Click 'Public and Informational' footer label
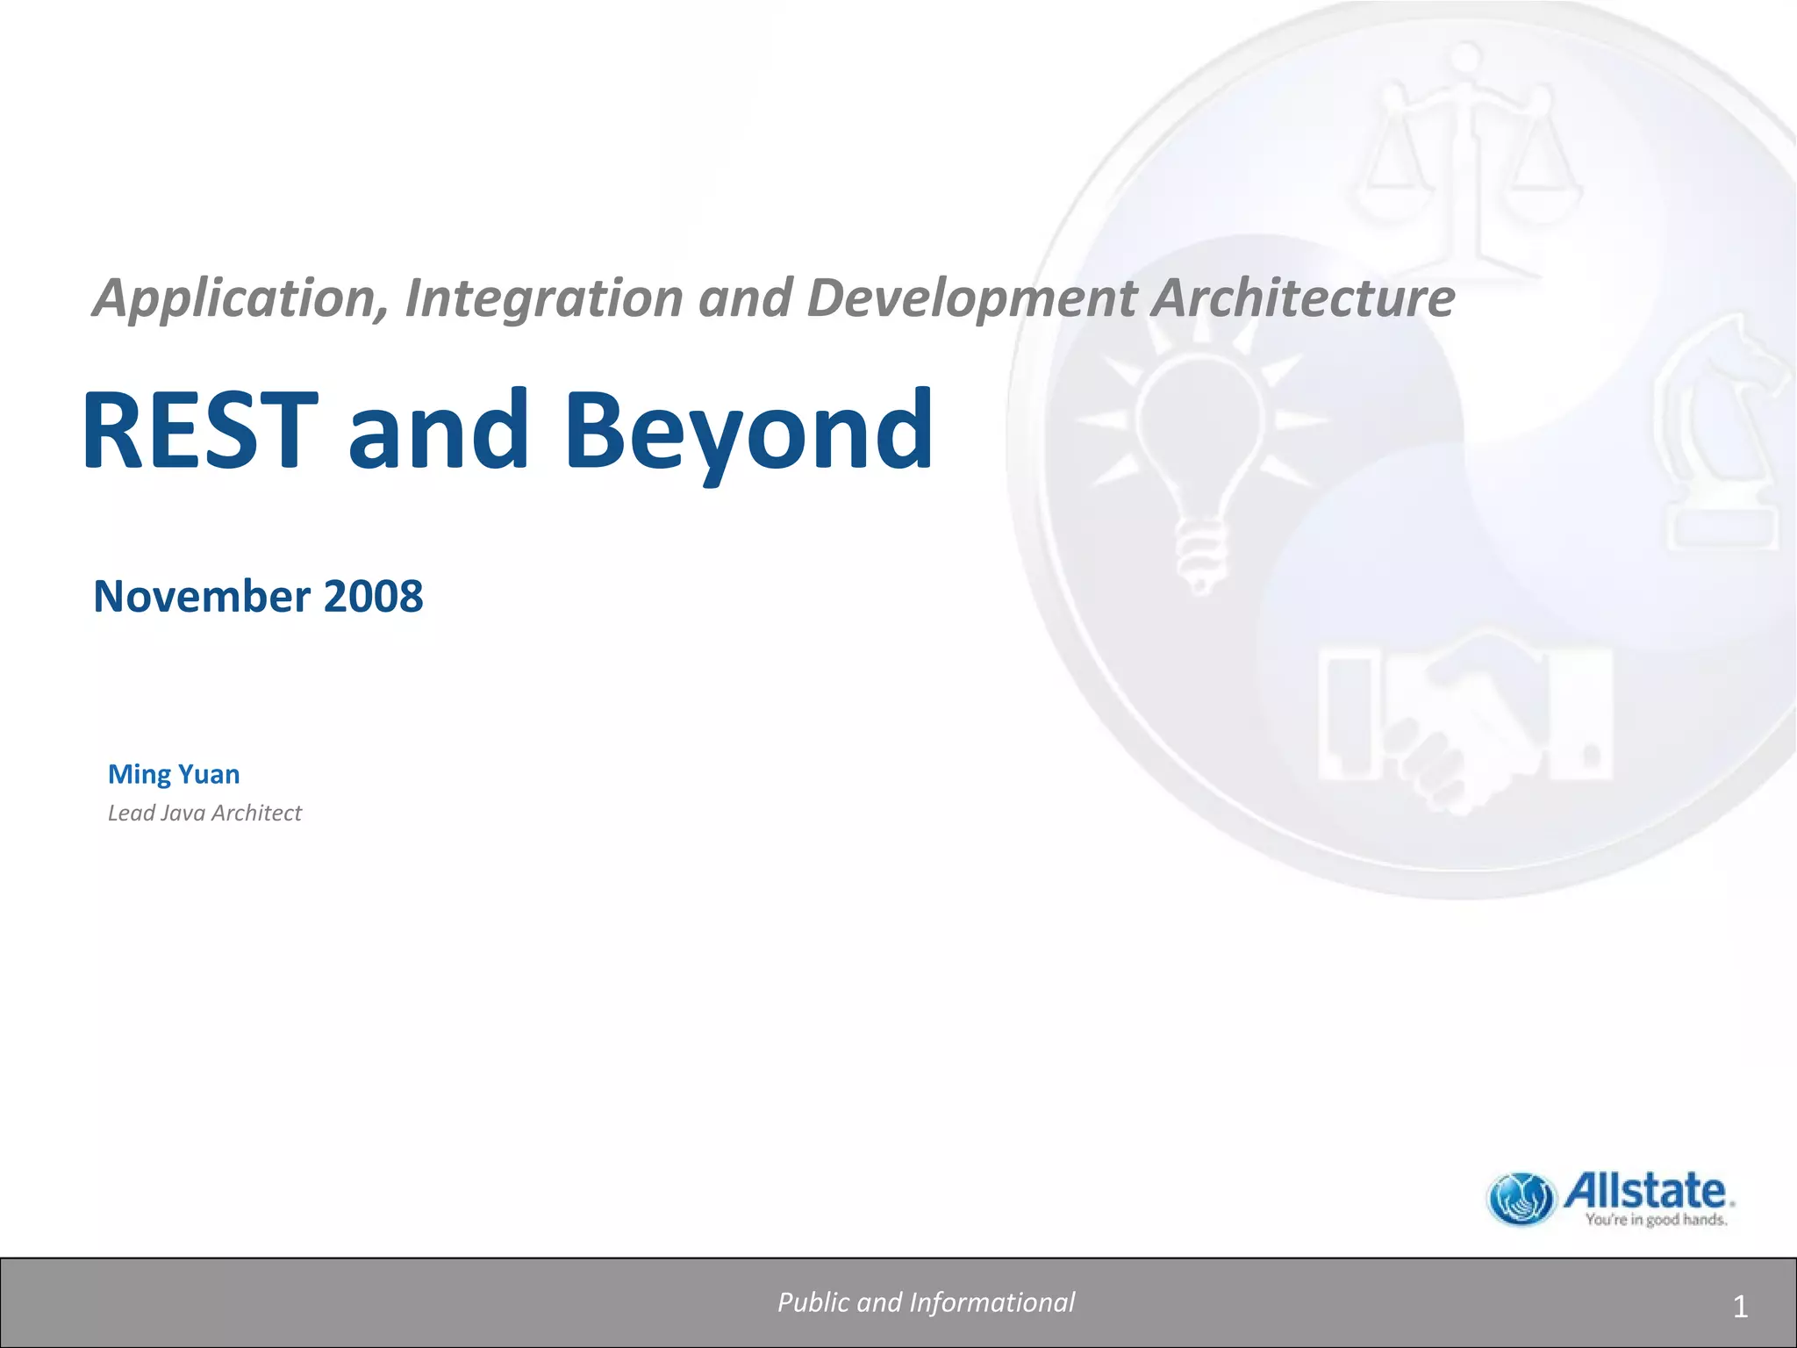This screenshot has height=1348, width=1797. pos(926,1302)
